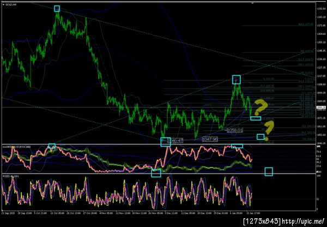Click the 1061.85 price axis value
The width and height of the screenshot is (327, 227).
click(321, 127)
